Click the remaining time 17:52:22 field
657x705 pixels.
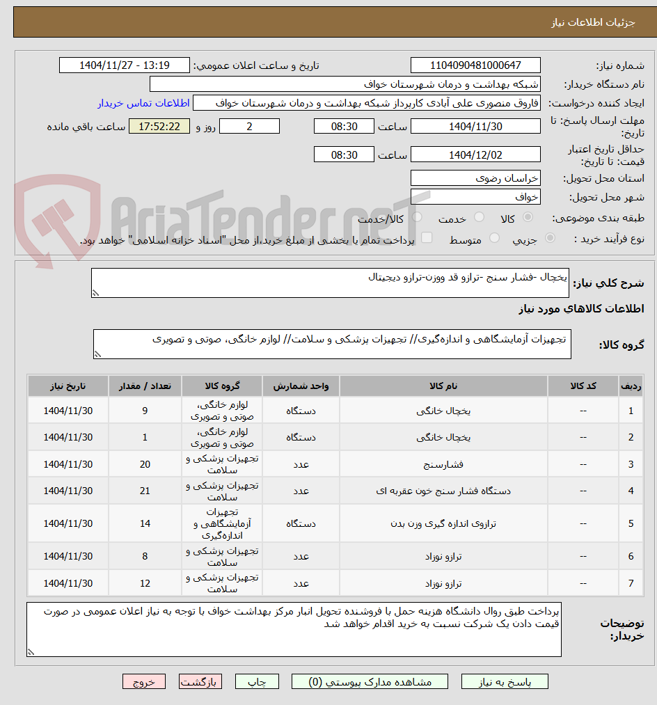[159, 127]
